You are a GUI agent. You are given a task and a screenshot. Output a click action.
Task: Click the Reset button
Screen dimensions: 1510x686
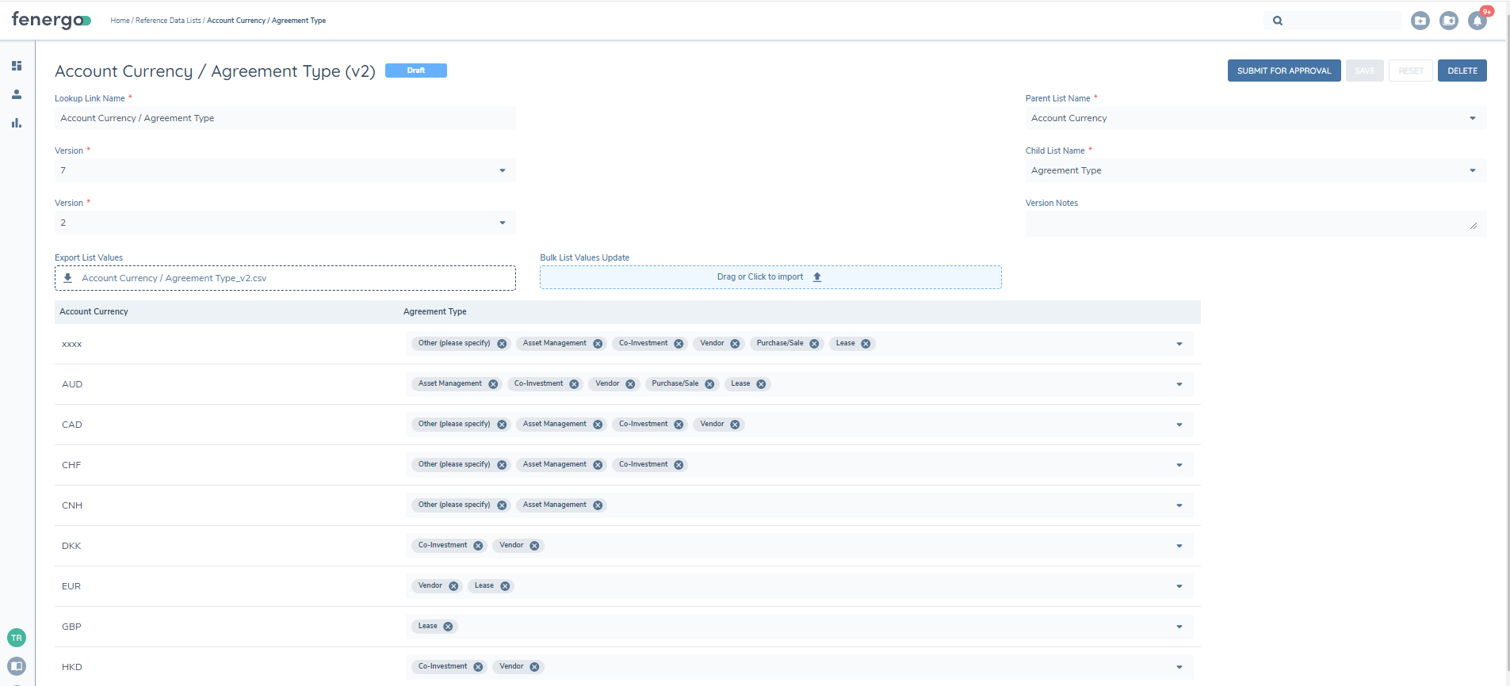(1411, 71)
